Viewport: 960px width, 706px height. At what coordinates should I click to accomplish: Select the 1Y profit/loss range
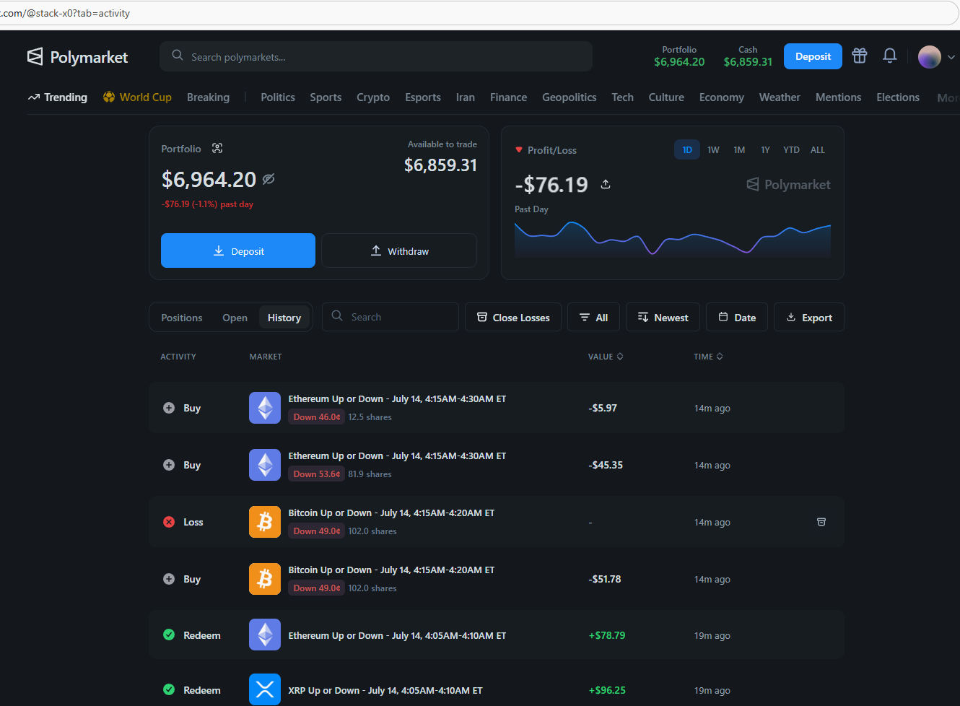765,149
